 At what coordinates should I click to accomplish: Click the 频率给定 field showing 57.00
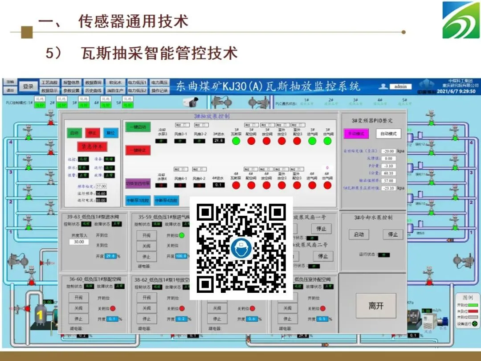(x=101, y=186)
